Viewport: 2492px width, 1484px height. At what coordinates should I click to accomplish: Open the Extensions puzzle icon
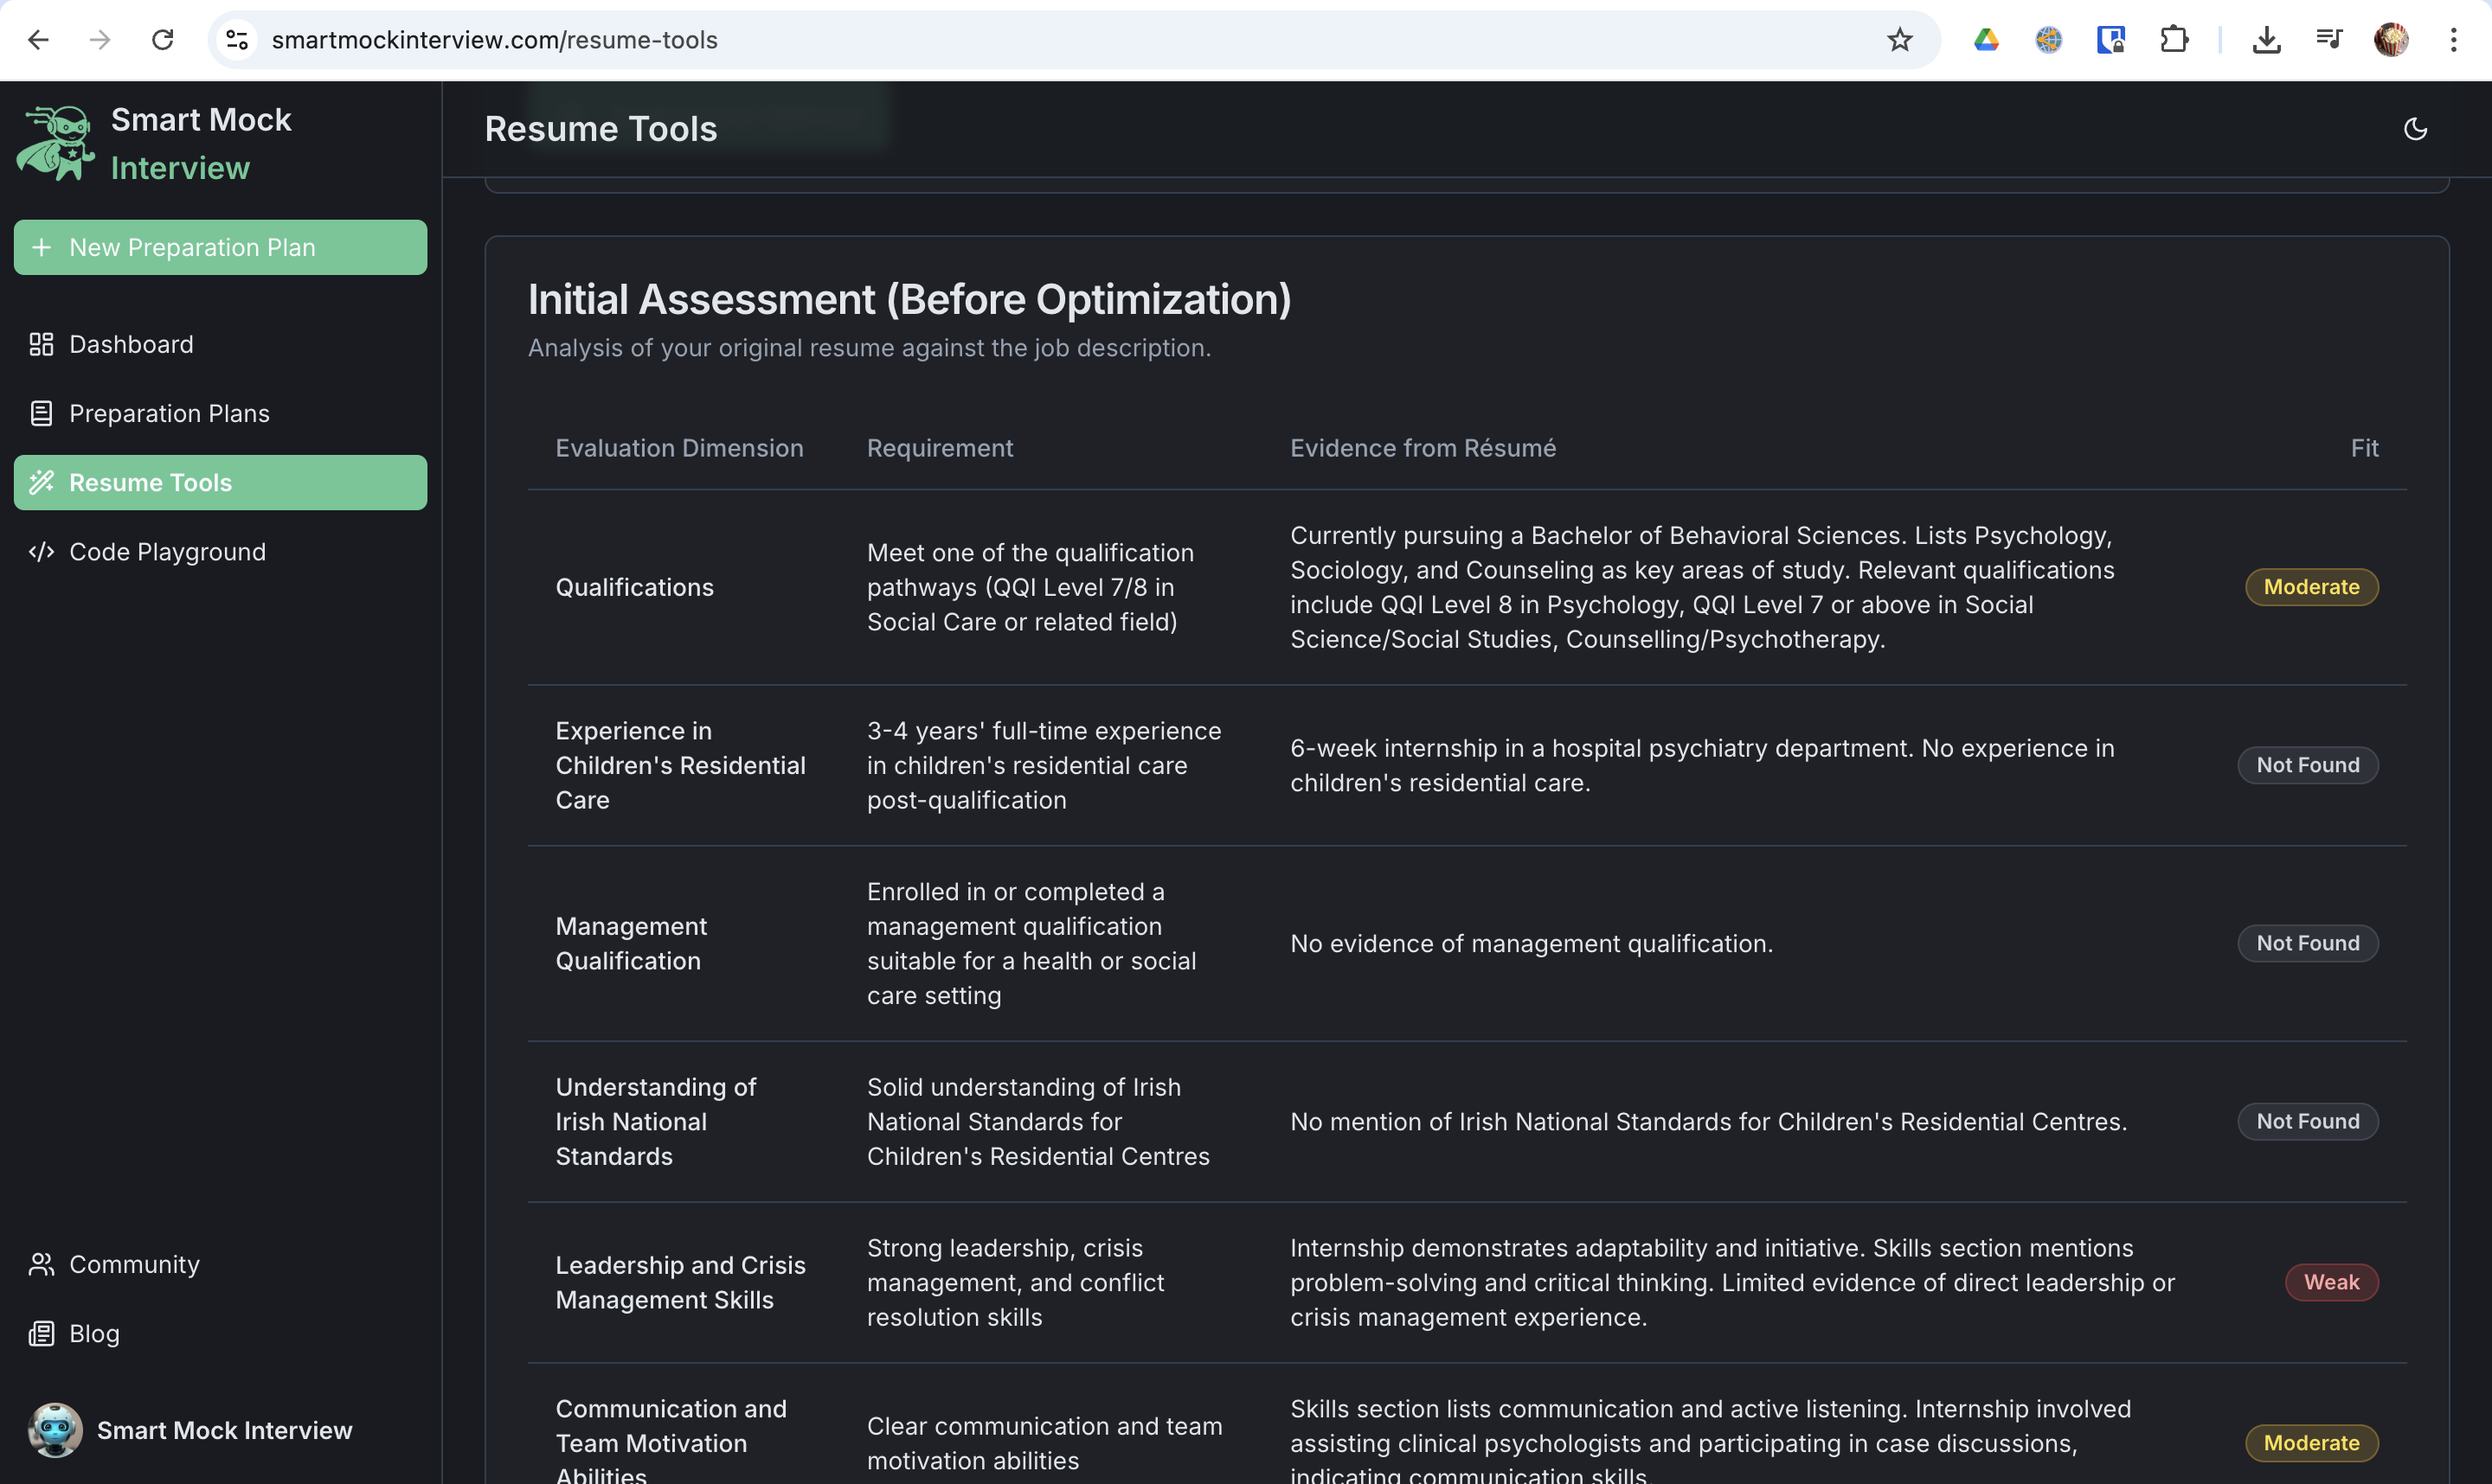2173,40
